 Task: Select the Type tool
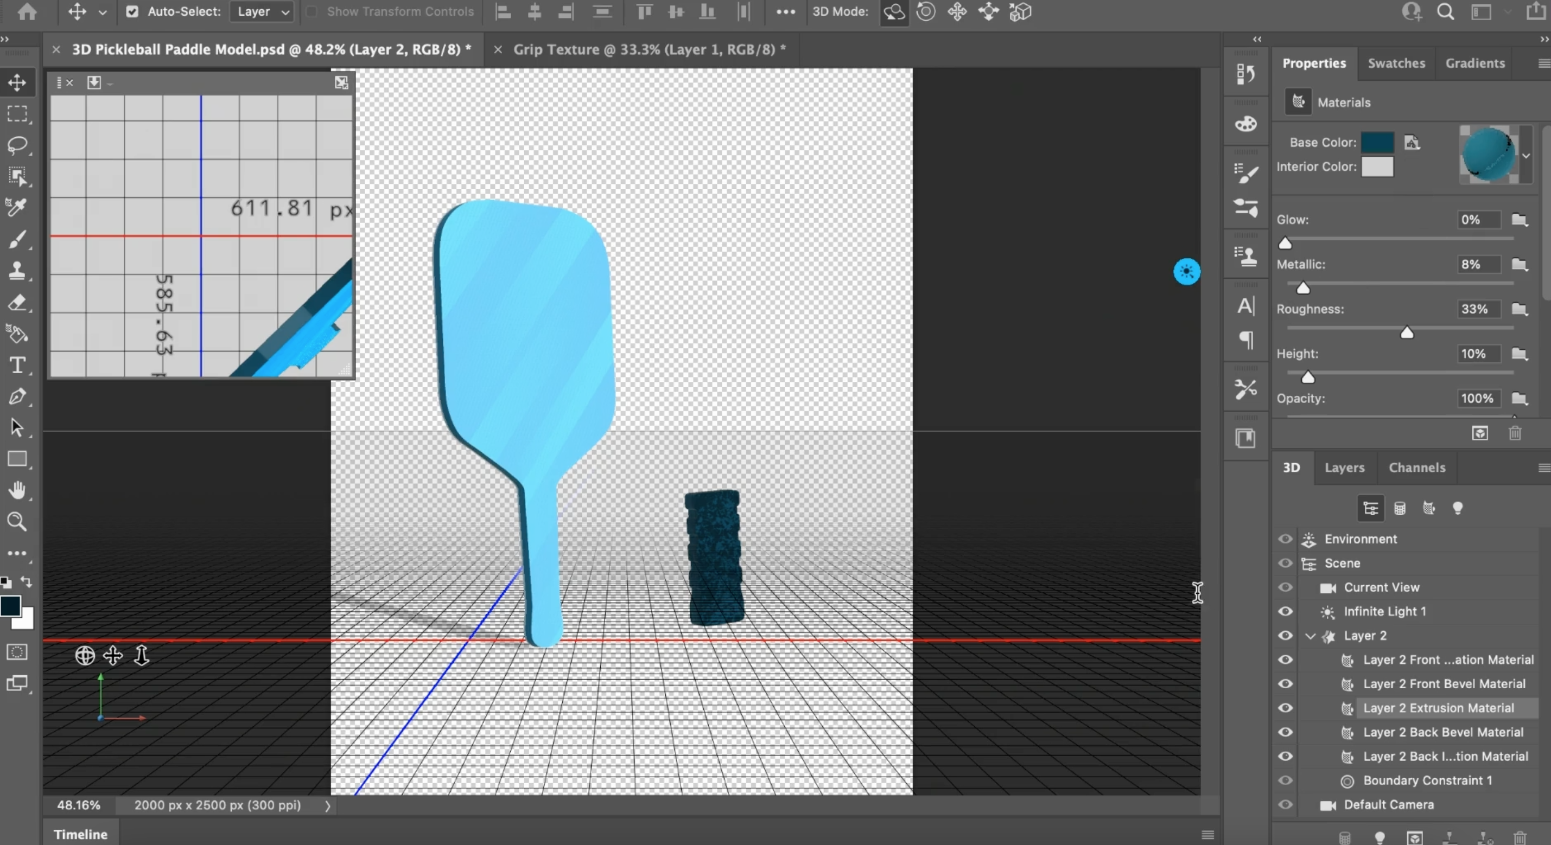(x=17, y=366)
